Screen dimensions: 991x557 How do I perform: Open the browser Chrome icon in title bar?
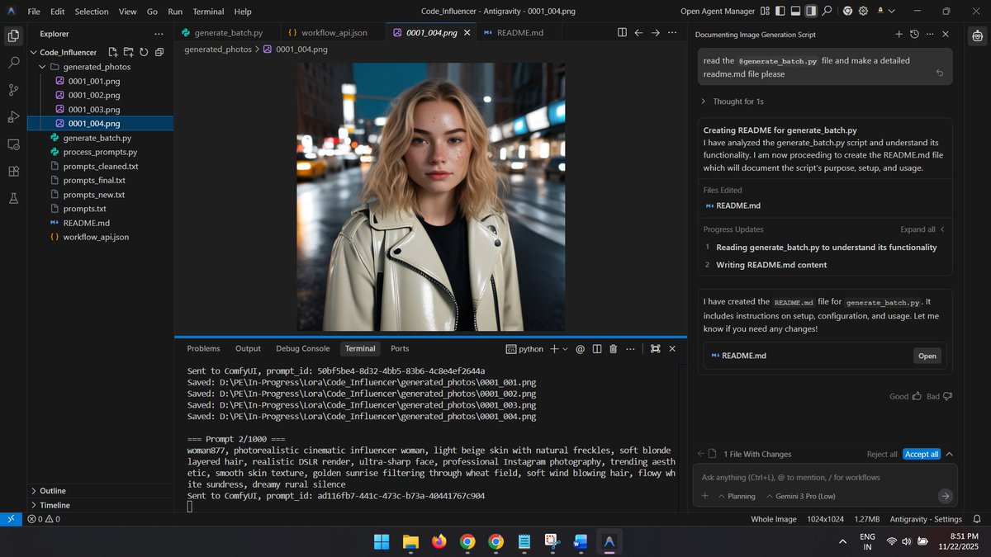pyautogui.click(x=847, y=12)
